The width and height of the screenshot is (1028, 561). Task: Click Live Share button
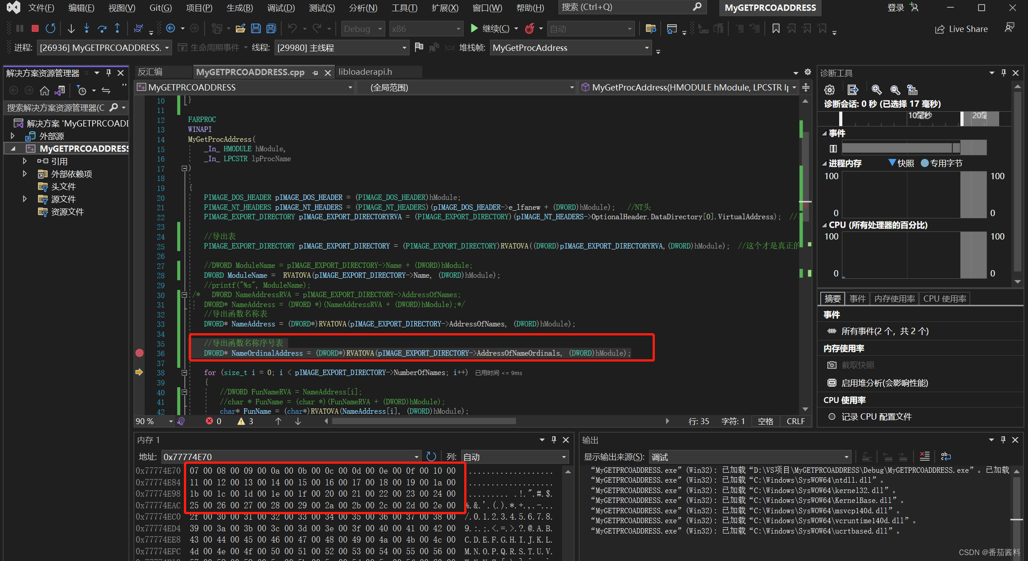[961, 29]
